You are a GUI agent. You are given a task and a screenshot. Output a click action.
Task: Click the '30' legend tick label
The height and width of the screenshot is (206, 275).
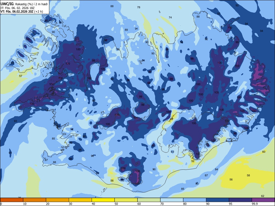coord(70,204)
